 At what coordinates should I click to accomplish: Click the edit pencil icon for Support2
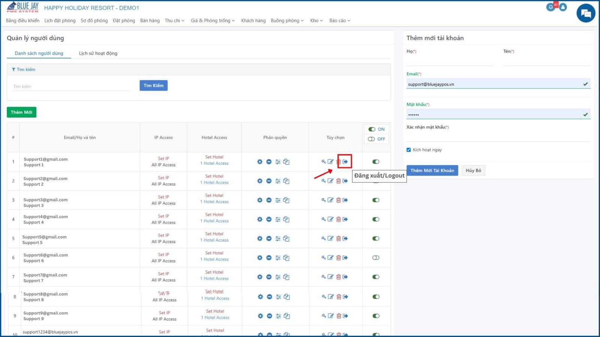330,181
